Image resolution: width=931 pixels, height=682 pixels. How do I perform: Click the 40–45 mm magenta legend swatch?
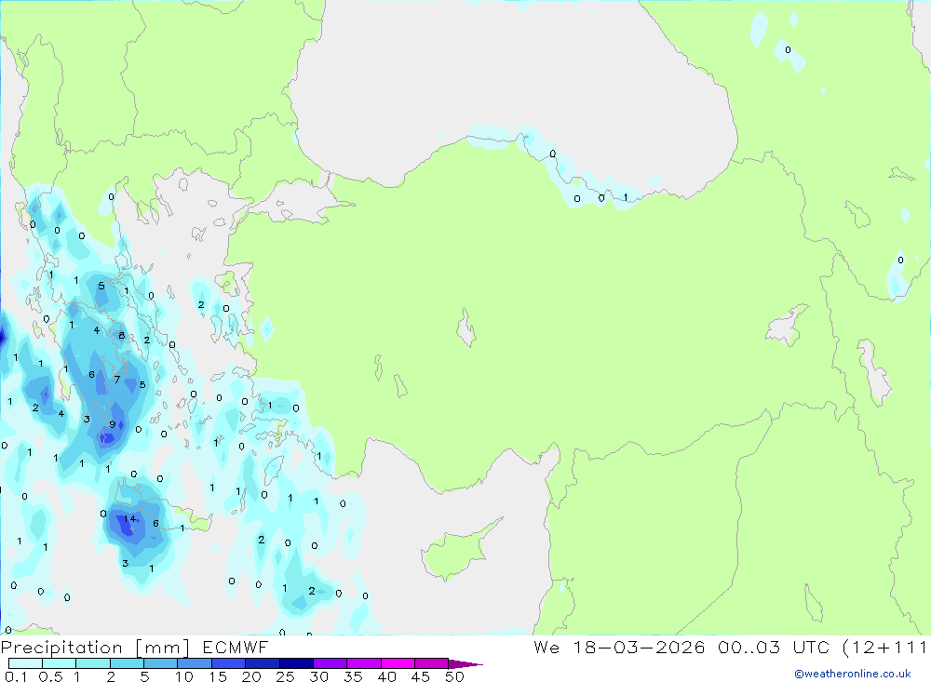point(398,663)
